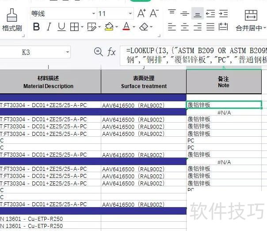Click the Merge and Center (合并居中) button

[251, 20]
